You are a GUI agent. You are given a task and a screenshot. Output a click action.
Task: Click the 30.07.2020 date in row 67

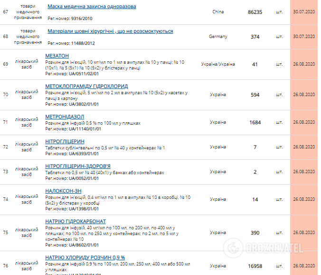click(304, 12)
